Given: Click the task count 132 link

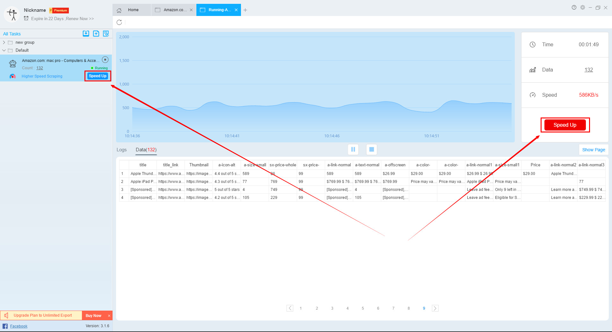Looking at the screenshot, I should [40, 68].
